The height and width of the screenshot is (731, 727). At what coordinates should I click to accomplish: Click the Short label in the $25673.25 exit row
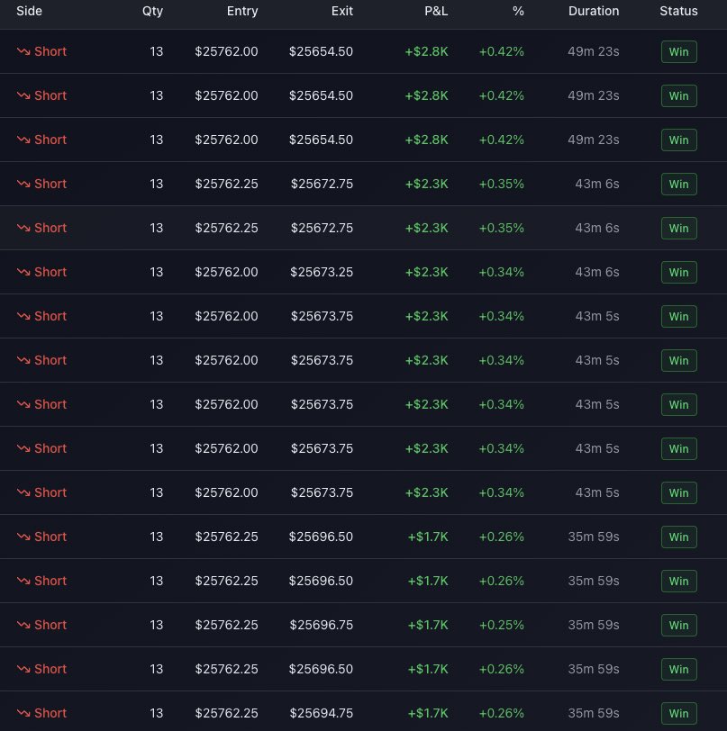point(50,272)
